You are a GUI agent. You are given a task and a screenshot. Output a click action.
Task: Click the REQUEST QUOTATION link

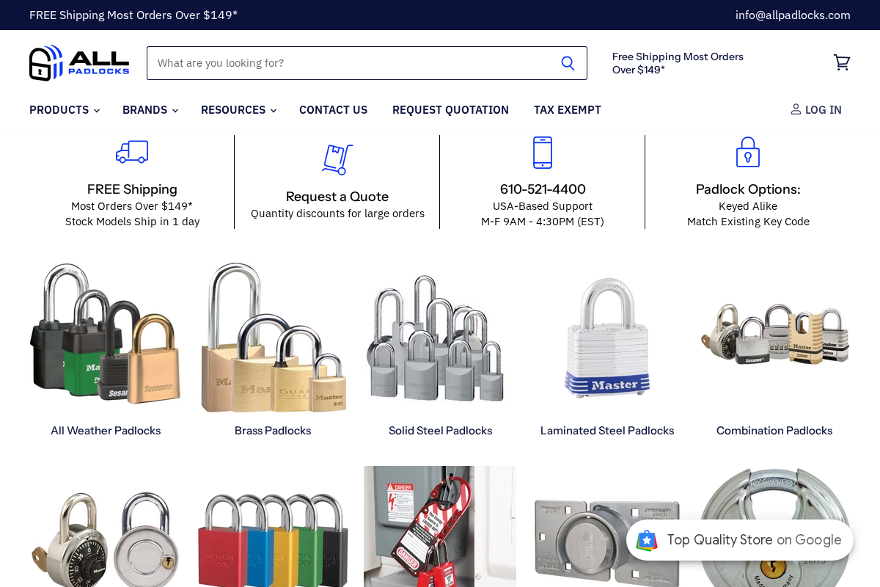[x=450, y=110]
